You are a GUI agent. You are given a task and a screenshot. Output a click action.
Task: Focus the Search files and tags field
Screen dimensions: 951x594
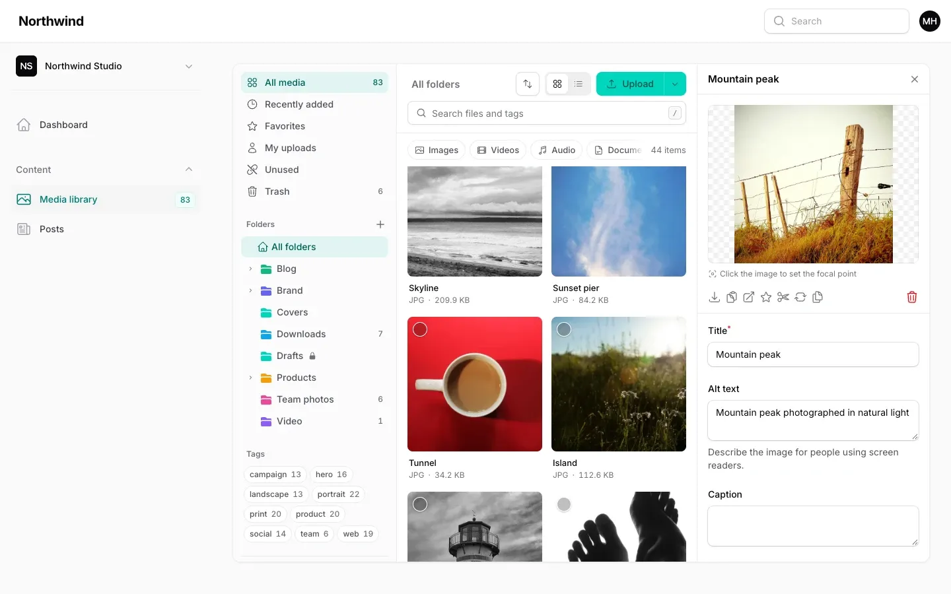tap(547, 114)
